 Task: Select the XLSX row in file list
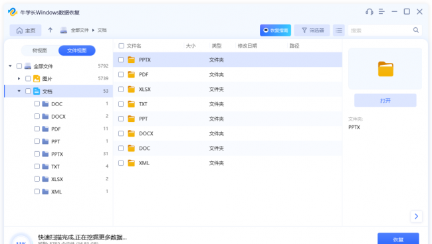point(227,90)
